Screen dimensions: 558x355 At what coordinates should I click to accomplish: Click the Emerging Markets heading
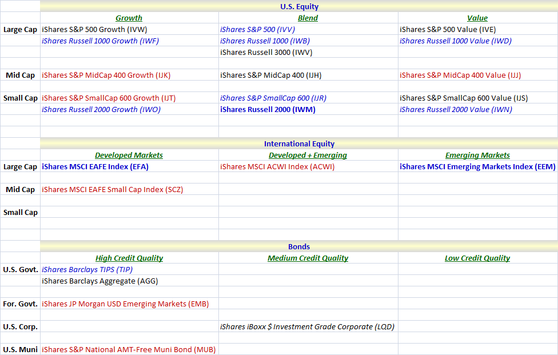477,155
